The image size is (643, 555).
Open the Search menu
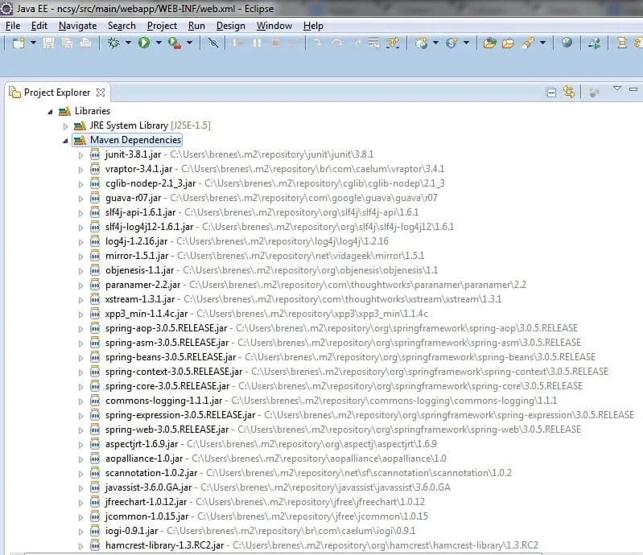click(x=122, y=26)
